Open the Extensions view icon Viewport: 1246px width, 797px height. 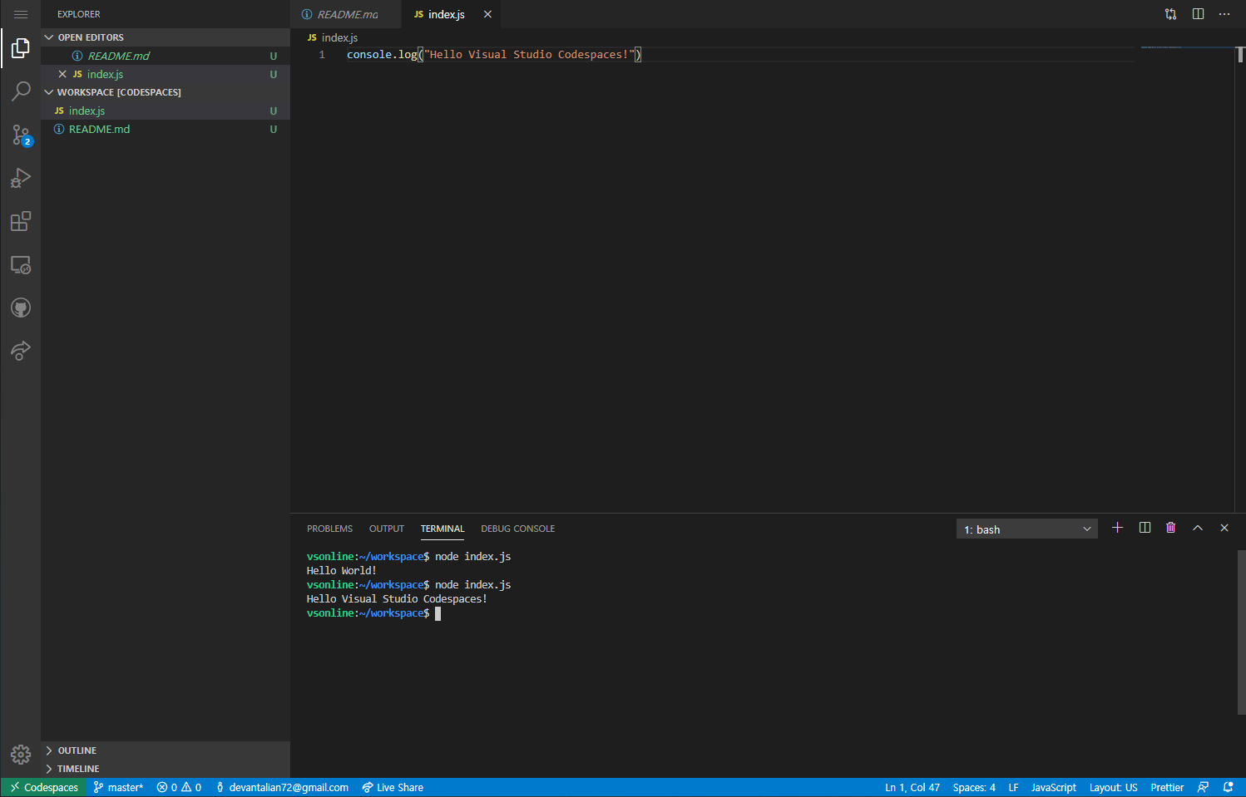tap(21, 221)
